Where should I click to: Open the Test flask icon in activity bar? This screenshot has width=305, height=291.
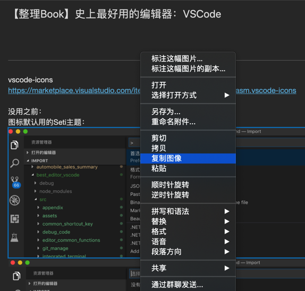pos(14,237)
